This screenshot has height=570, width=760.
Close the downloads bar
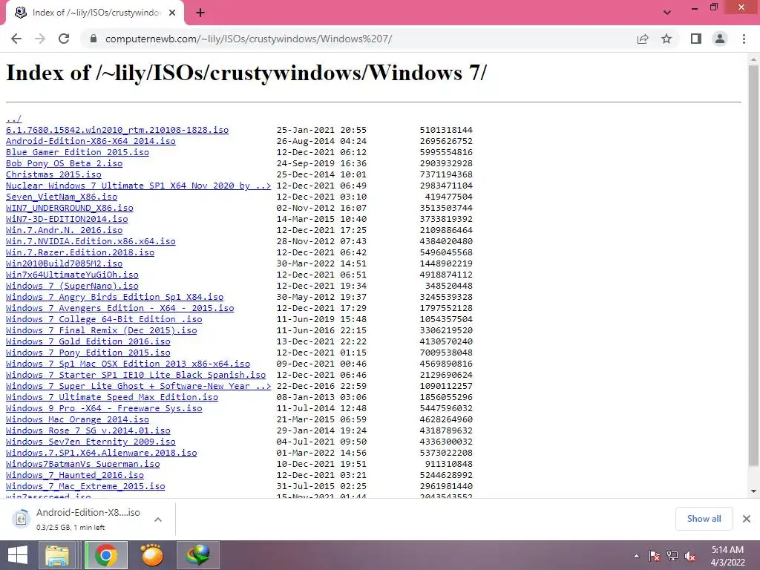tap(747, 519)
